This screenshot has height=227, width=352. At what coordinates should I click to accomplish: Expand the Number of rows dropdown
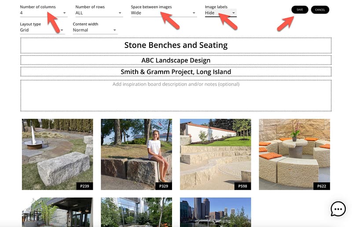pos(99,13)
